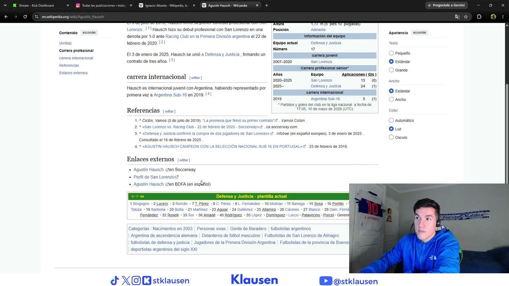Open the Google Translate page icon
The image size is (509, 286).
tap(457, 17)
